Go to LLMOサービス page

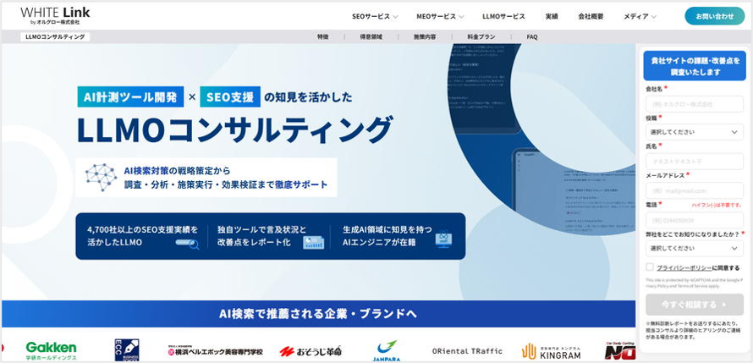tap(503, 16)
